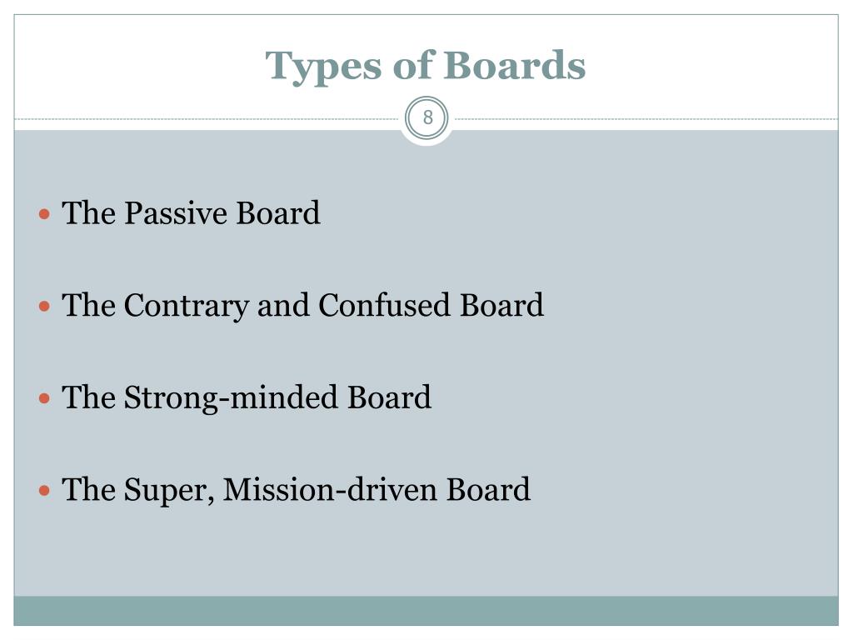Click the dashed divider left of number circle
Viewport: 853px width, 640px height.
coord(207,118)
